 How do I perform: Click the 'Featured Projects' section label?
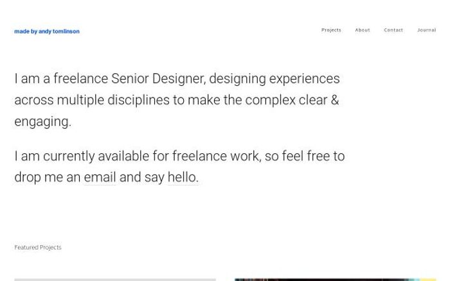tap(38, 248)
